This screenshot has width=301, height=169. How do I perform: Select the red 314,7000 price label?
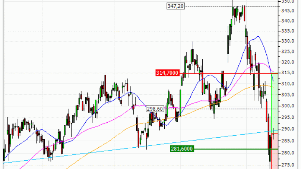[167, 73]
